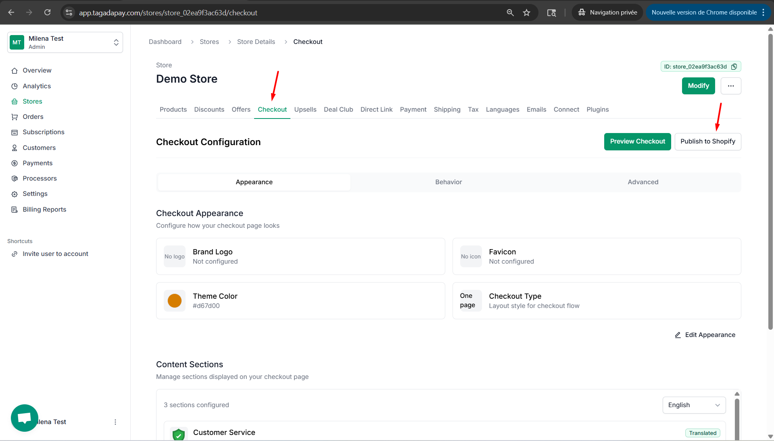Open the store more-actions ellipsis menu
774x441 pixels.
[x=730, y=86]
